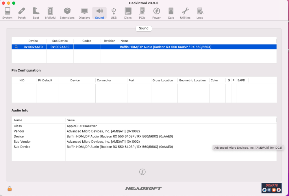Viewport: 289px width, 196px height.
Task: Click the Revision column header
Action: coord(110,41)
